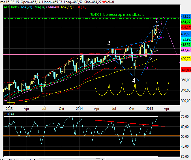Image resolution: width=191 pixels, height=160 pixels.
Task: Select the large white wave 4 label
Action: 134,81
